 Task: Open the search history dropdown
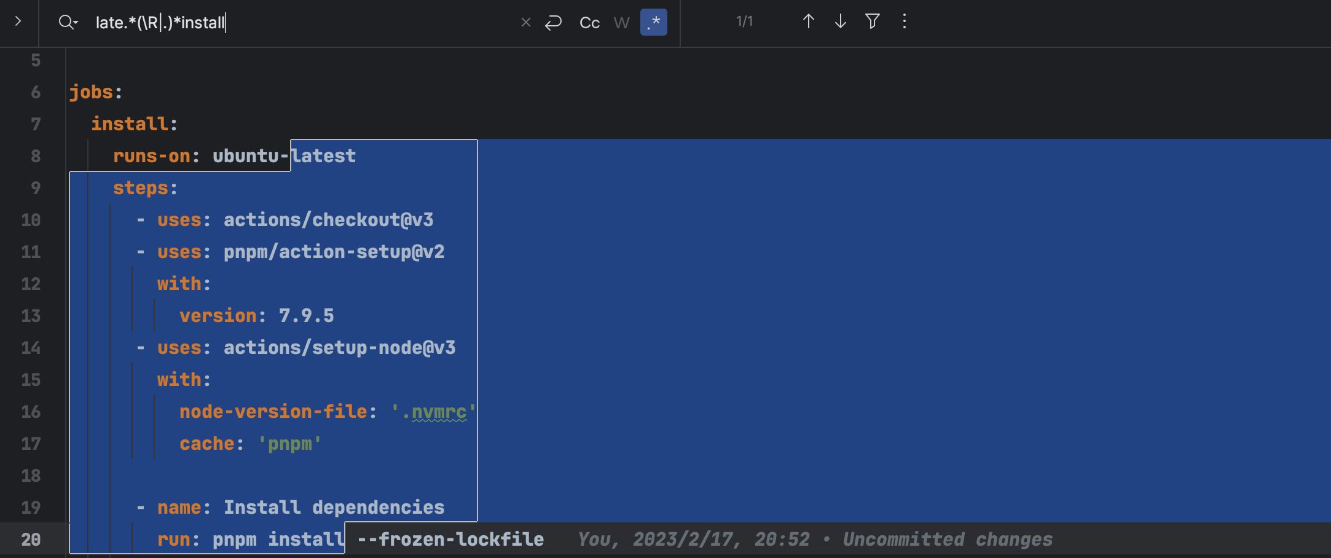click(68, 23)
